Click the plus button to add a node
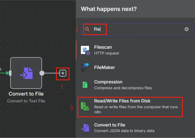 tap(63, 73)
